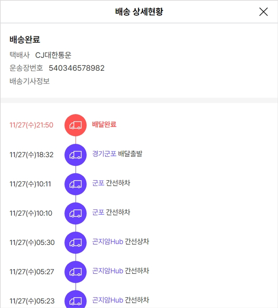The height and width of the screenshot is (308, 278).
Task: Click the truck icon on the 05:23 row
Action: click(76, 300)
